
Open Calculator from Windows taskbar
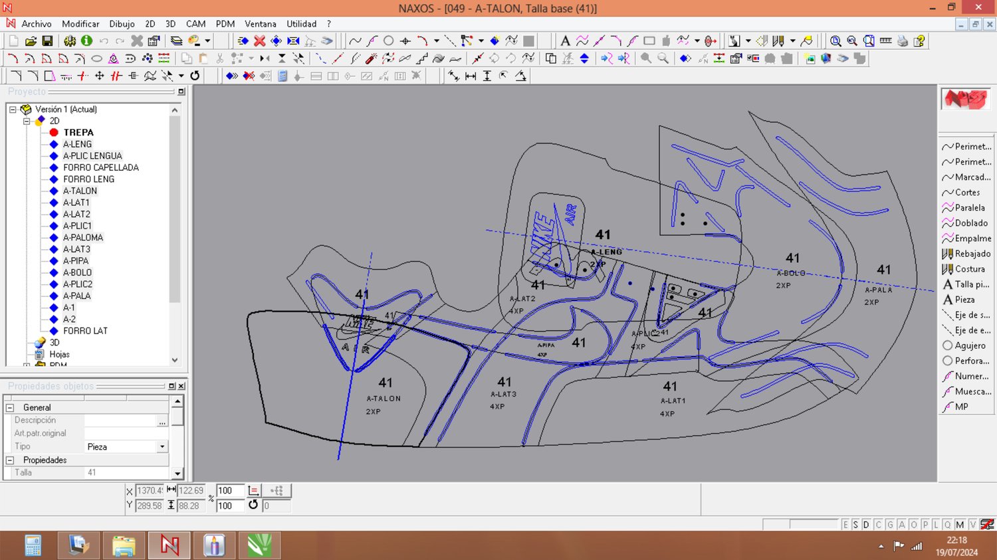(x=33, y=545)
